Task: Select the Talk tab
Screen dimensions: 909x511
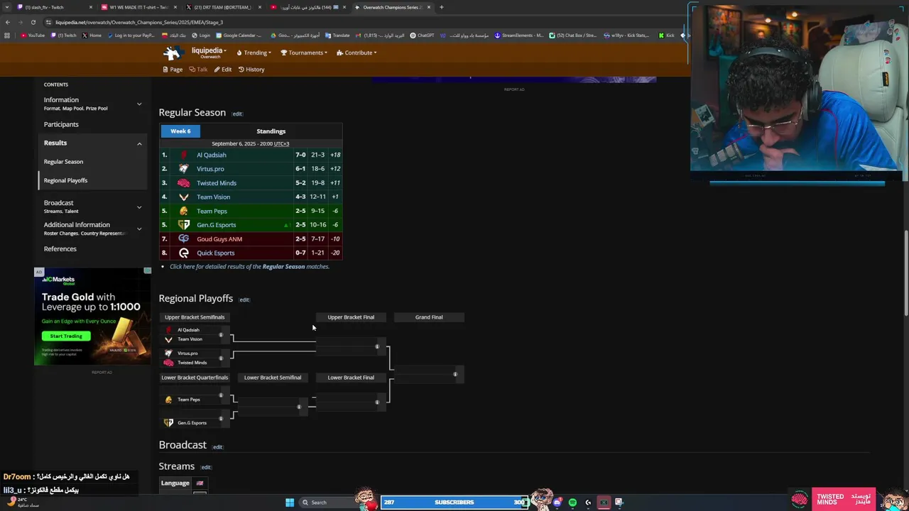Action: [x=198, y=70]
